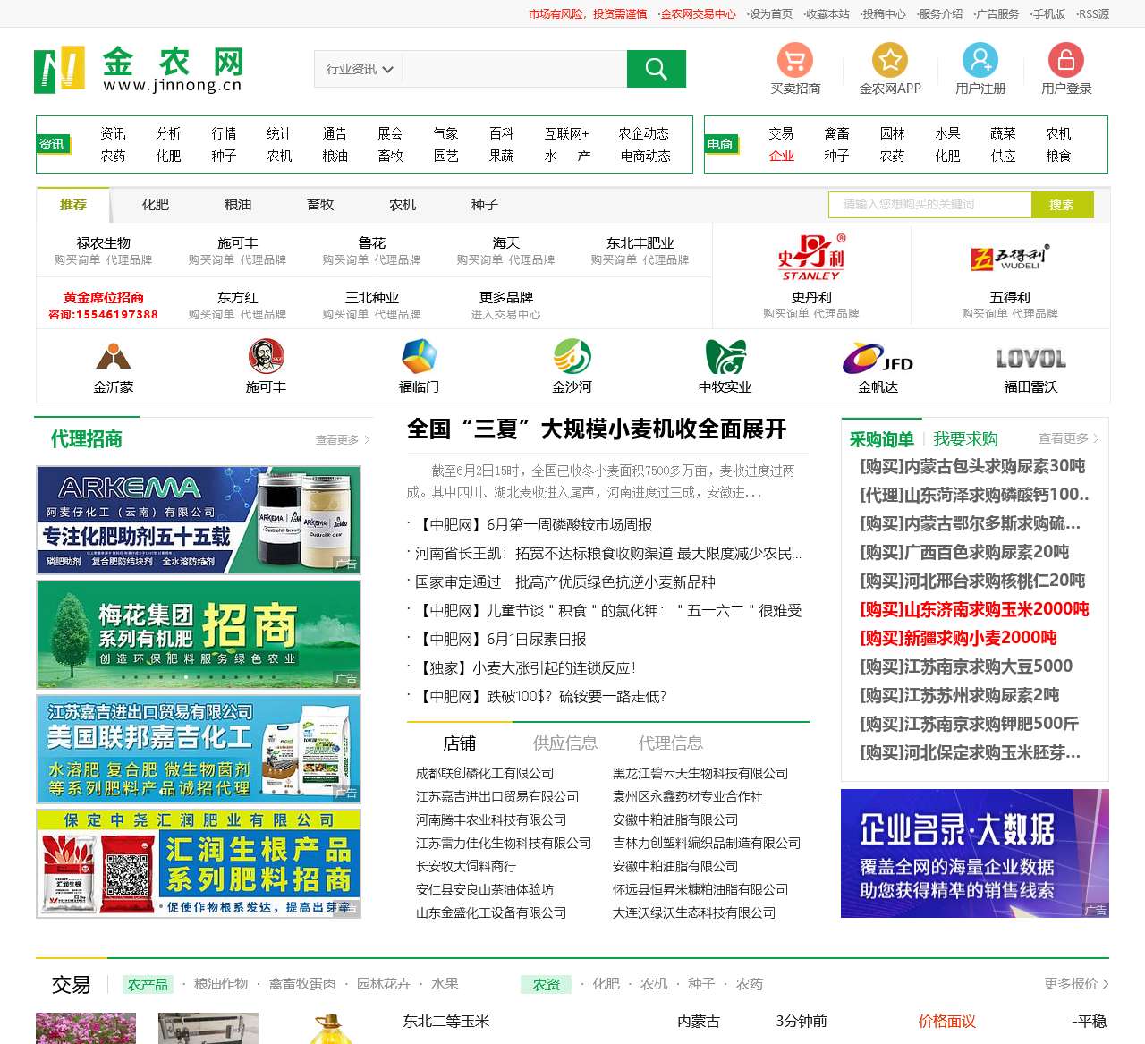
Task: Open 更多报价 arrow in 交易 section
Action: [x=1076, y=983]
